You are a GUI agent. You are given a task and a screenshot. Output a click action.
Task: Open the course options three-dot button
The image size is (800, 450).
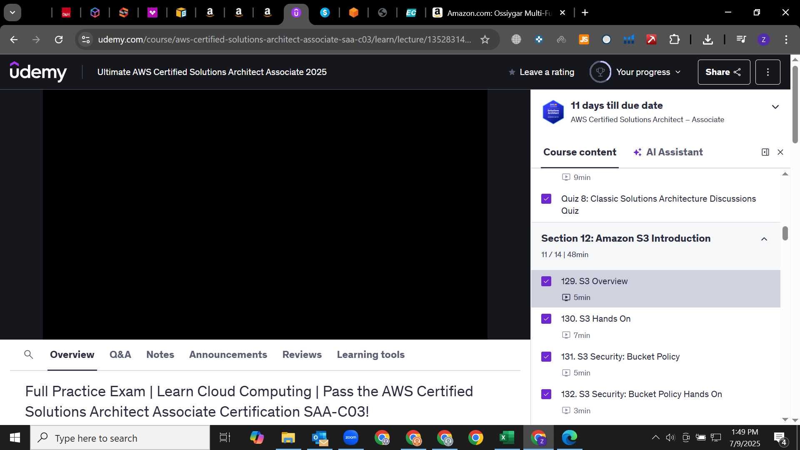(767, 72)
